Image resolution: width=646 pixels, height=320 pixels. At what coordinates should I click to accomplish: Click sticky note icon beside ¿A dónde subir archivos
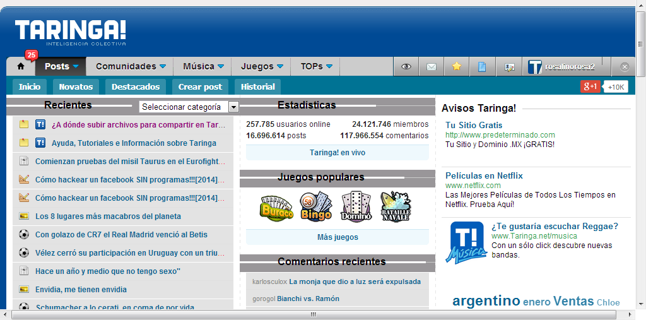[x=24, y=124]
